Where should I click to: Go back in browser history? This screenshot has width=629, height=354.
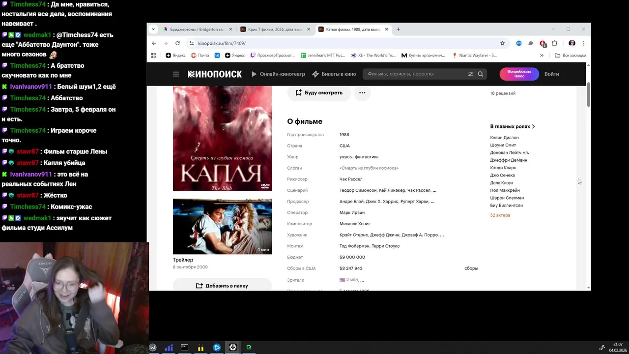pyautogui.click(x=154, y=43)
